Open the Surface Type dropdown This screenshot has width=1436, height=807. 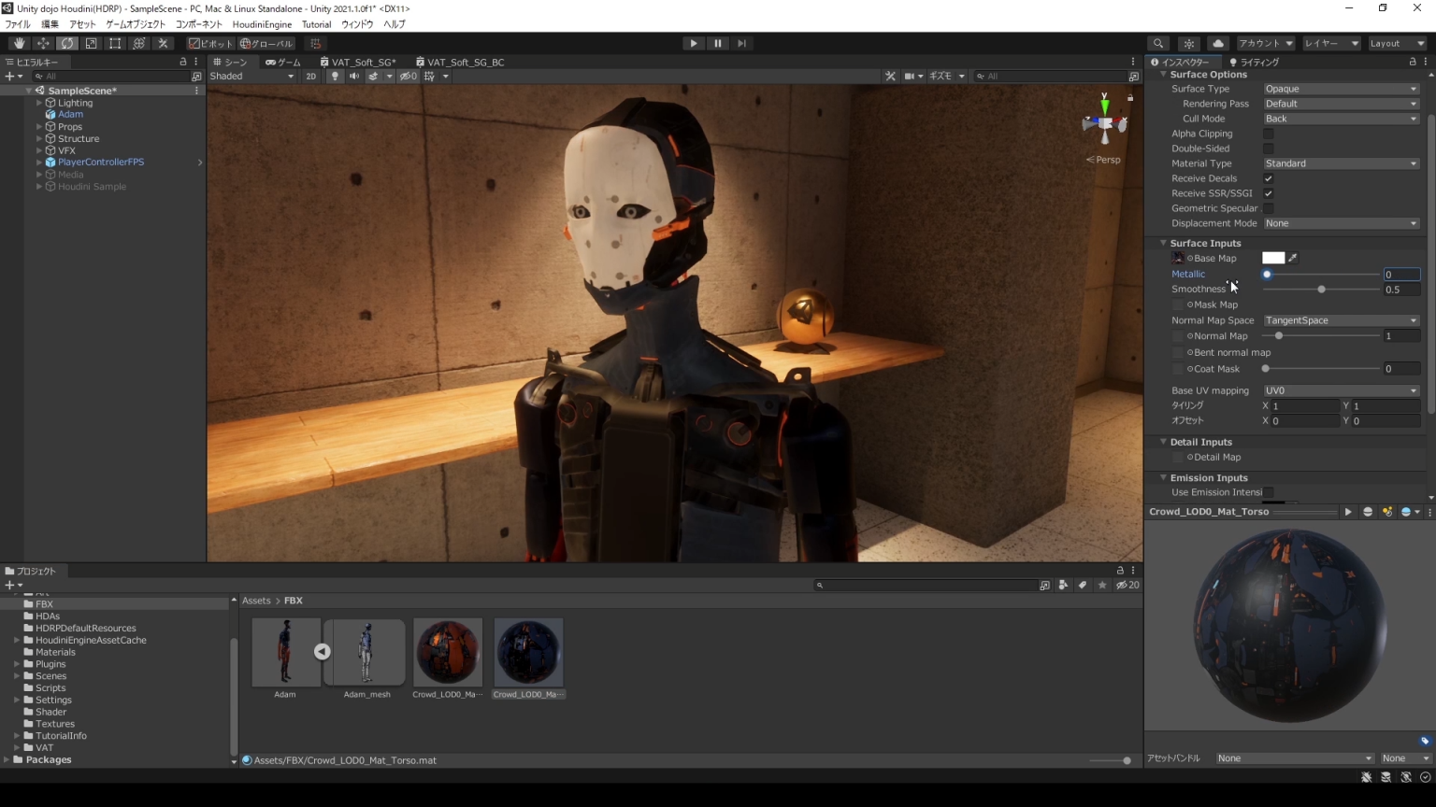tap(1341, 89)
